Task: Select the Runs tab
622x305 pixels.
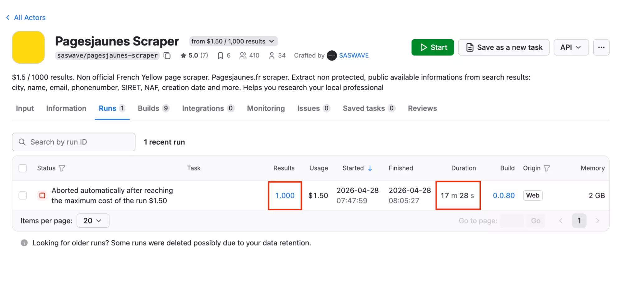Action: [112, 108]
